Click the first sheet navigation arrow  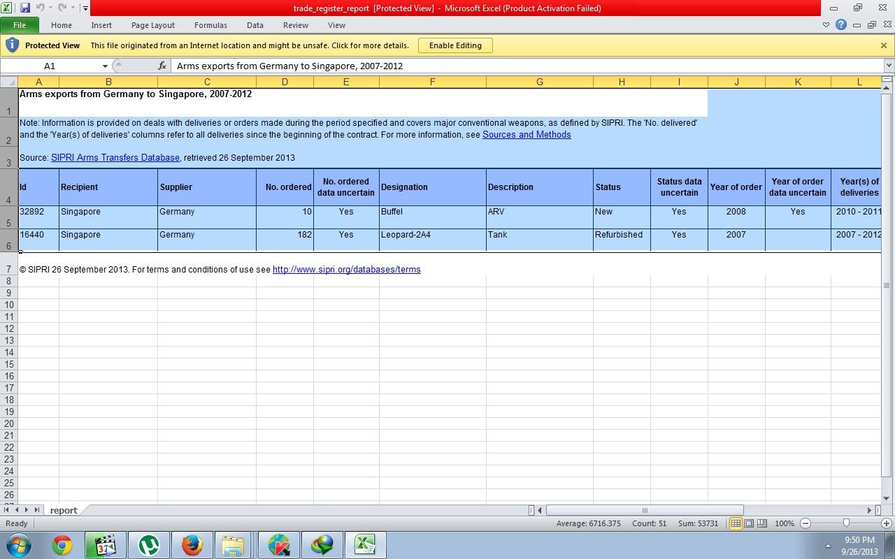pyautogui.click(x=7, y=510)
